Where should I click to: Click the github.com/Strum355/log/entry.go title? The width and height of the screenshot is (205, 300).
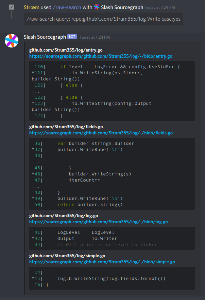66,50
